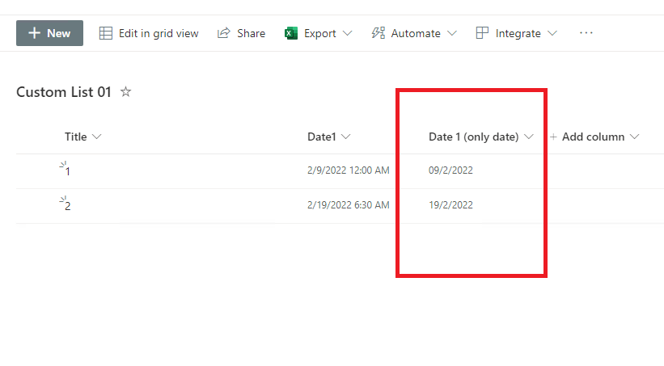664x366 pixels.
Task: Select the cell 2/9/2022 12:00 AM
Action: click(x=348, y=170)
